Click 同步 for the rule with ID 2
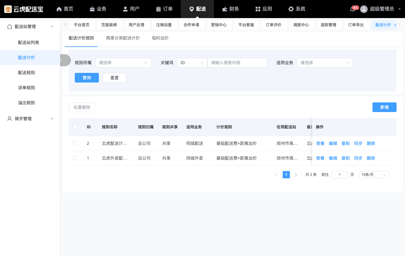Image resolution: width=405 pixels, height=256 pixels. [x=358, y=143]
